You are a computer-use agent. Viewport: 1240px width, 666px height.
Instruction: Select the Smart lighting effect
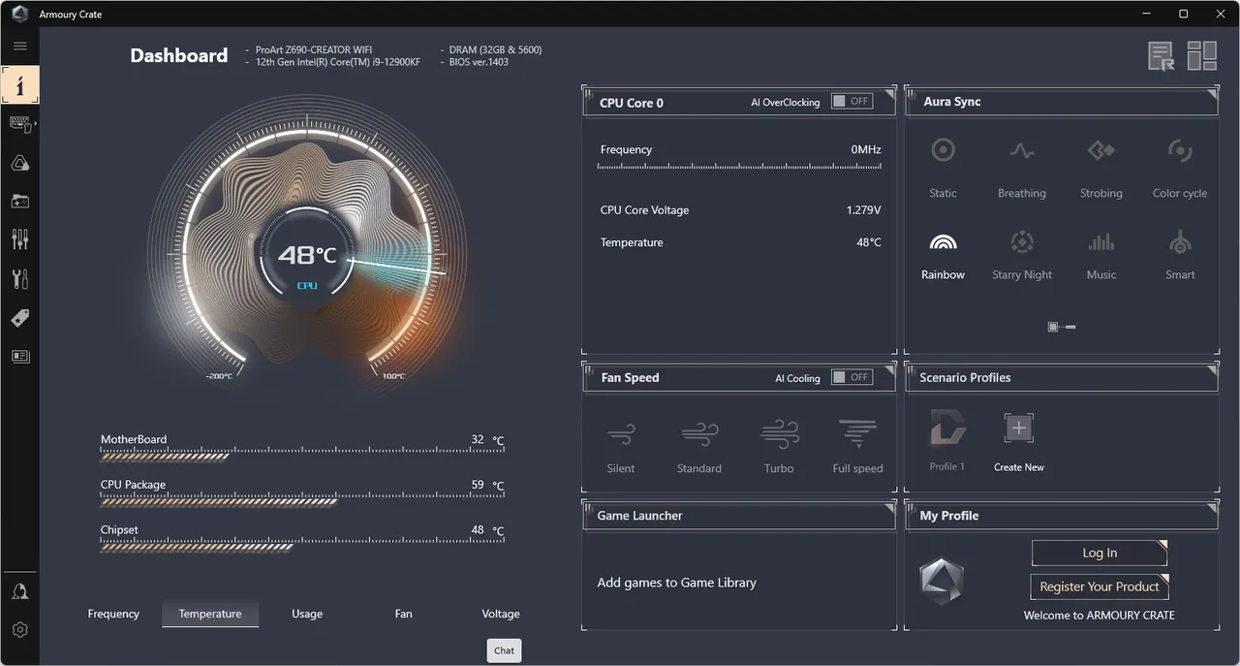pyautogui.click(x=1180, y=255)
